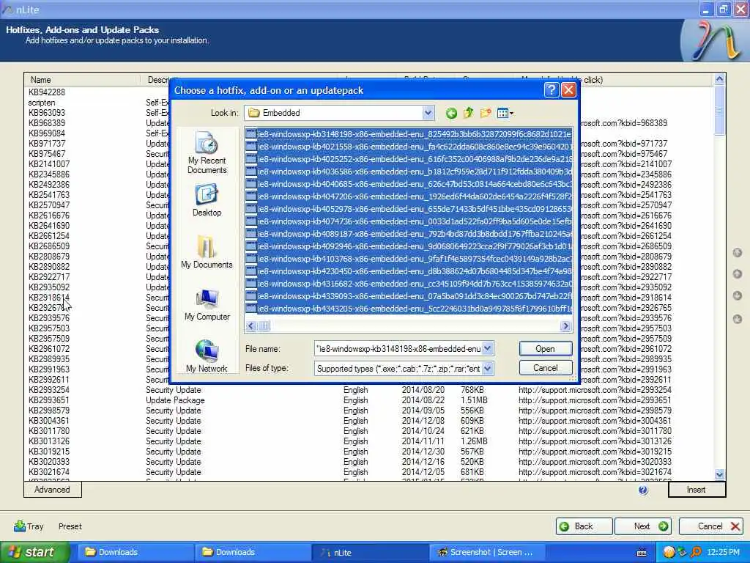This screenshot has height=563, width=750.
Task: Click the dialog help question mark button
Action: pos(551,90)
